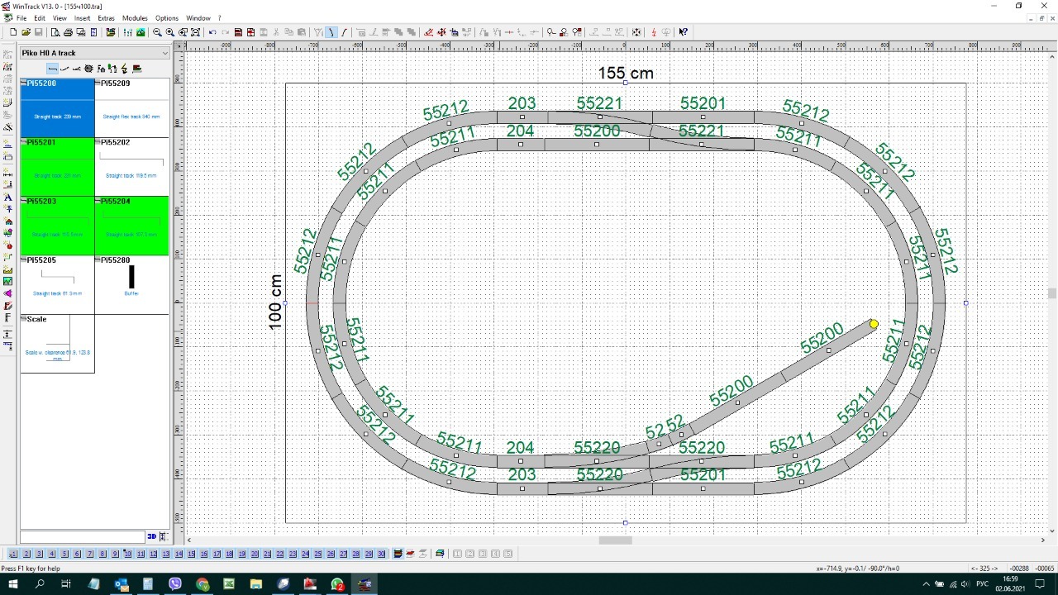Open the Extras menu
Viewport: 1058px width, 595px height.
(106, 18)
